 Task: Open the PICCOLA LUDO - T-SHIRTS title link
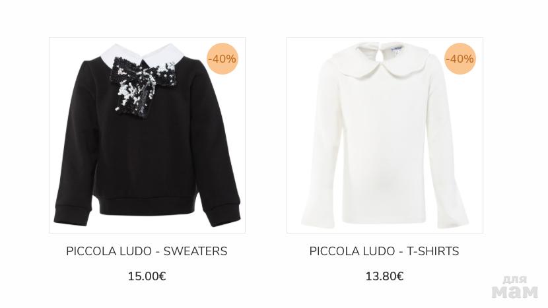coord(384,251)
